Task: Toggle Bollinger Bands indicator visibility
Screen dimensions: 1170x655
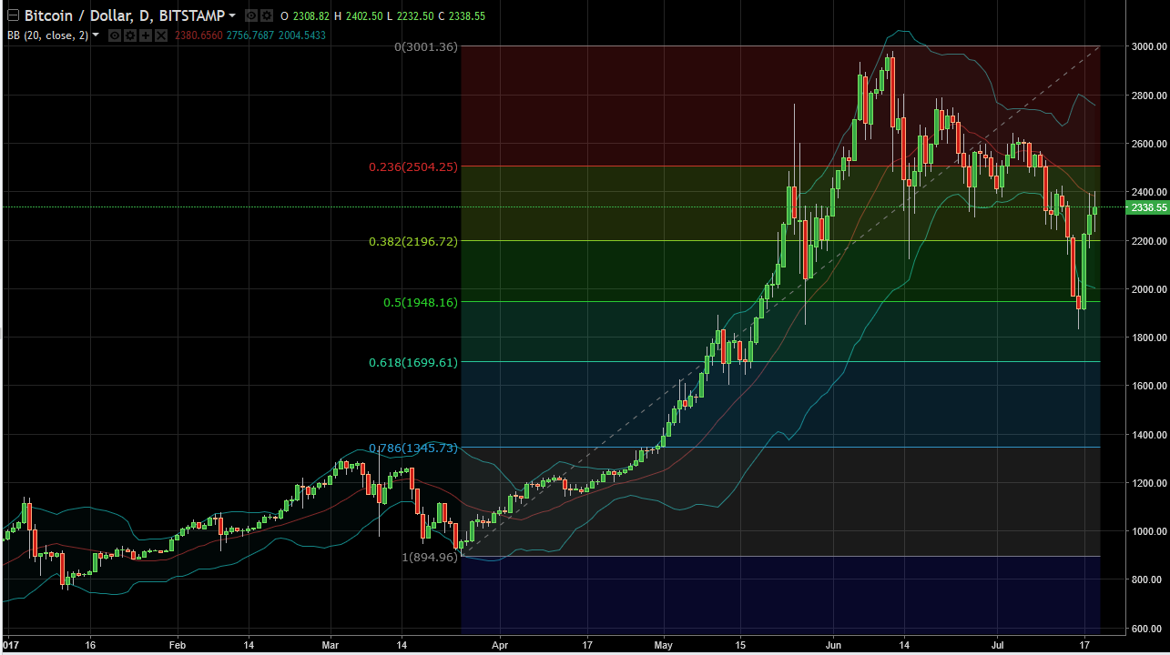Action: pos(115,35)
